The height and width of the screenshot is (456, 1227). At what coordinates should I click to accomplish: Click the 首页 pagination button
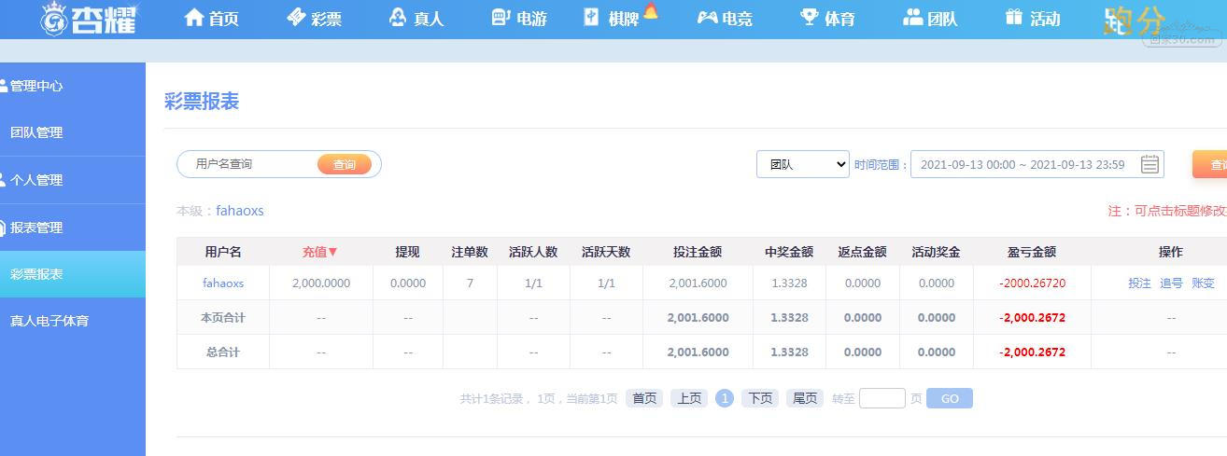click(644, 398)
